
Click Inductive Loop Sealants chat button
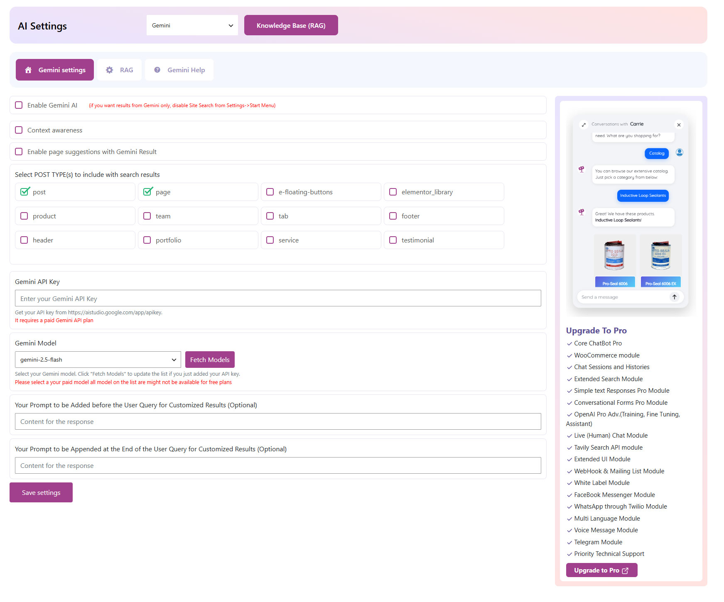click(x=643, y=196)
